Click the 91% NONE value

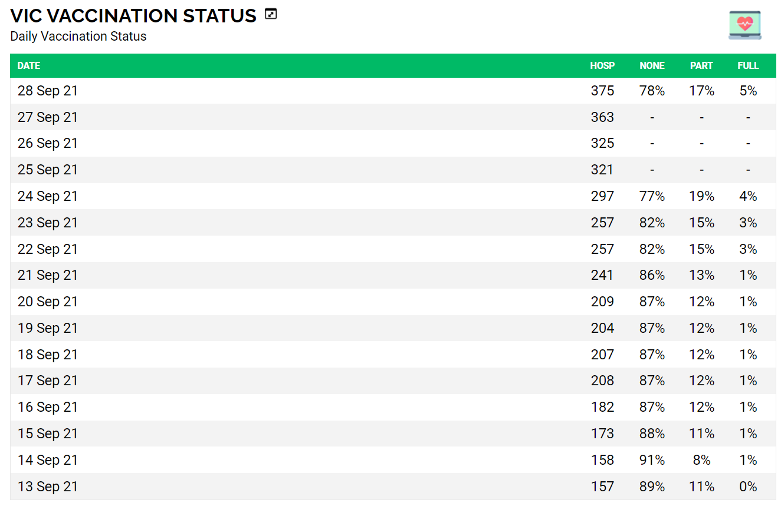pyautogui.click(x=652, y=460)
